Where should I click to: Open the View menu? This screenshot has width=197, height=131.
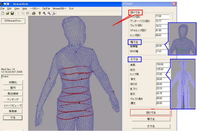pyautogui.click(x=17, y=9)
